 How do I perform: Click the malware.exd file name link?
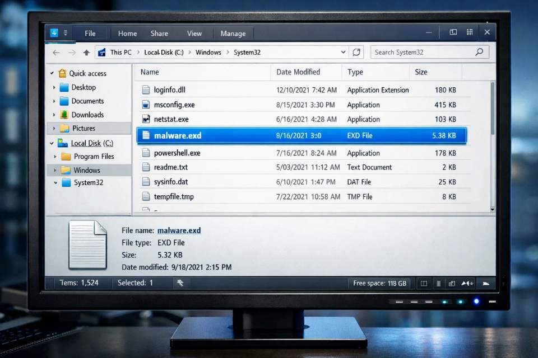pyautogui.click(x=179, y=230)
